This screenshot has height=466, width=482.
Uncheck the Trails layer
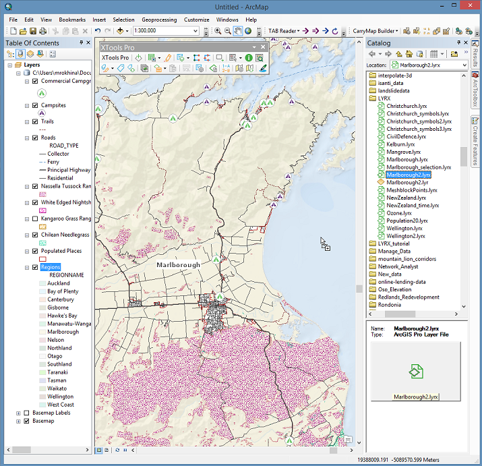[35, 121]
